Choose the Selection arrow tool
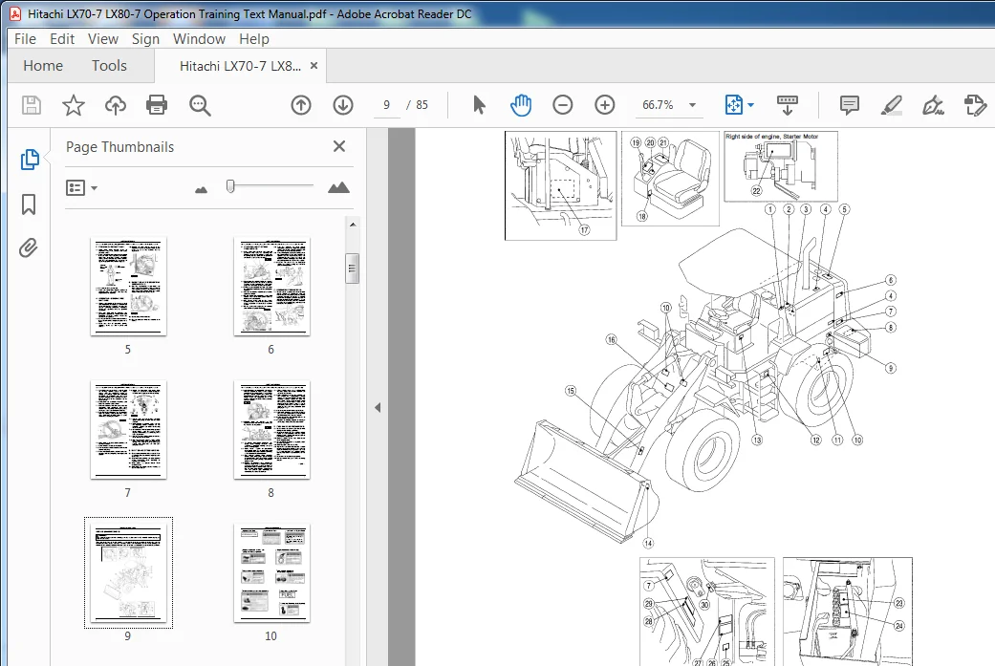The image size is (995, 666). (479, 105)
